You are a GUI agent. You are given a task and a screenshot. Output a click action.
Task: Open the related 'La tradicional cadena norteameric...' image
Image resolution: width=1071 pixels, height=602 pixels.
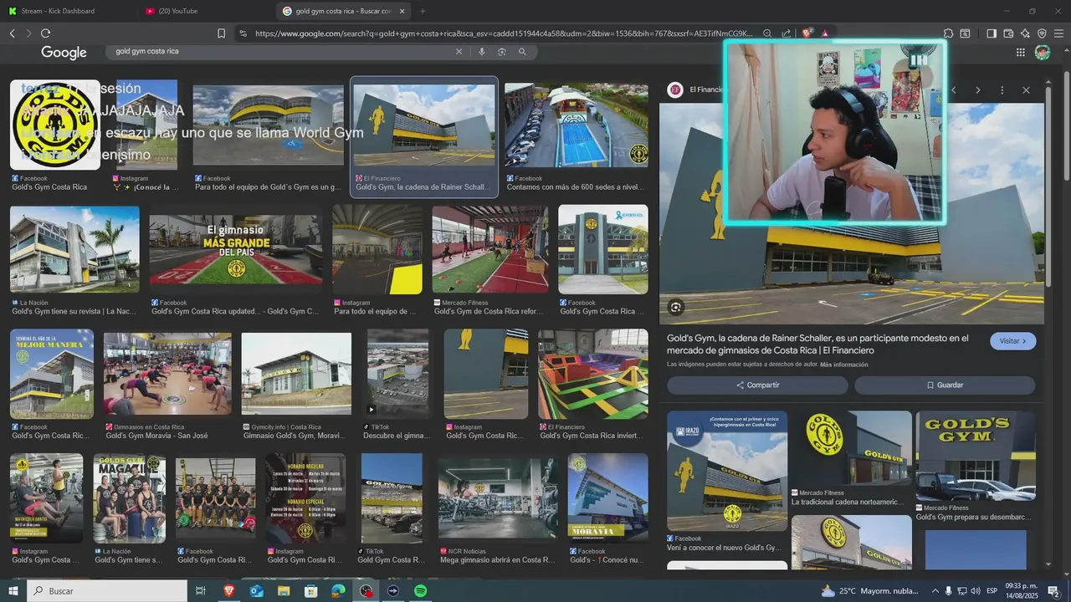[852, 449]
